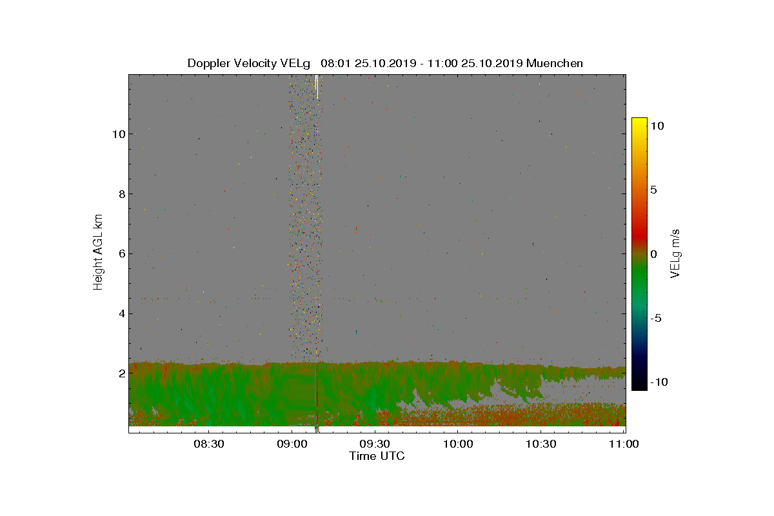The height and width of the screenshot is (516, 774).
Task: Click the colorbar value 5 label
Action: (653, 190)
